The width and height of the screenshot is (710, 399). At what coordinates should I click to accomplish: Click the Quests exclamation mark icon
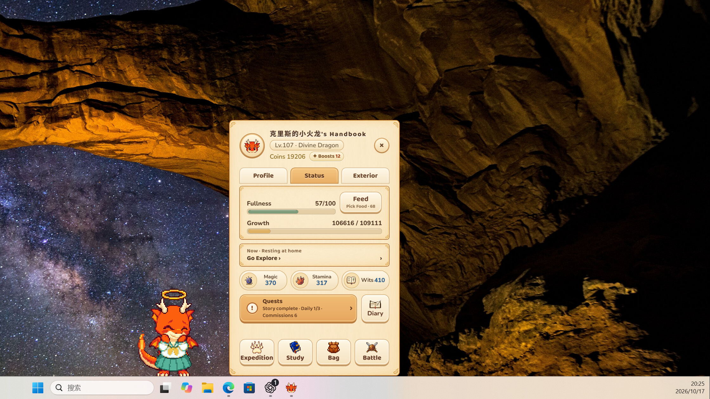click(x=252, y=308)
